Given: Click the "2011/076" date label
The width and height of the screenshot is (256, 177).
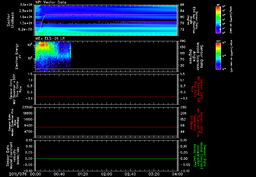Looking at the screenshot, I should [18, 174].
